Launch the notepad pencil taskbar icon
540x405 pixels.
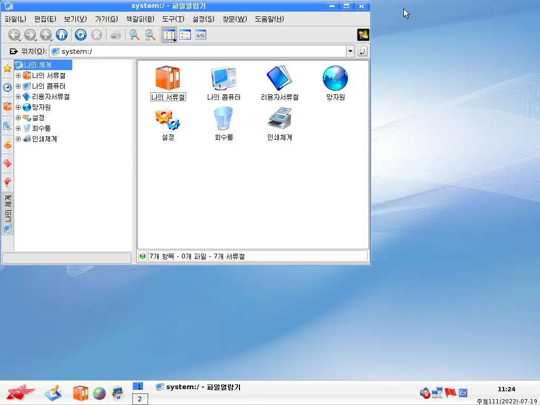[x=53, y=393]
